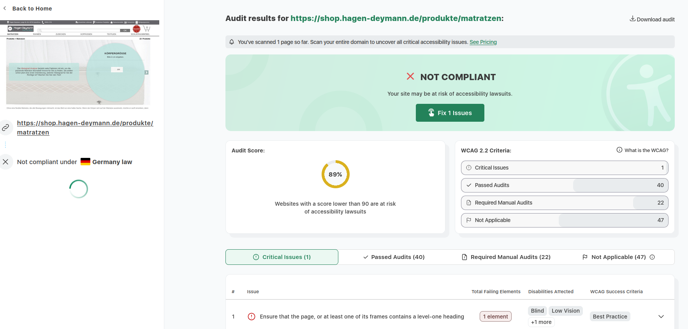
Task: Click the chain link icon beside URL
Action: coord(5,128)
